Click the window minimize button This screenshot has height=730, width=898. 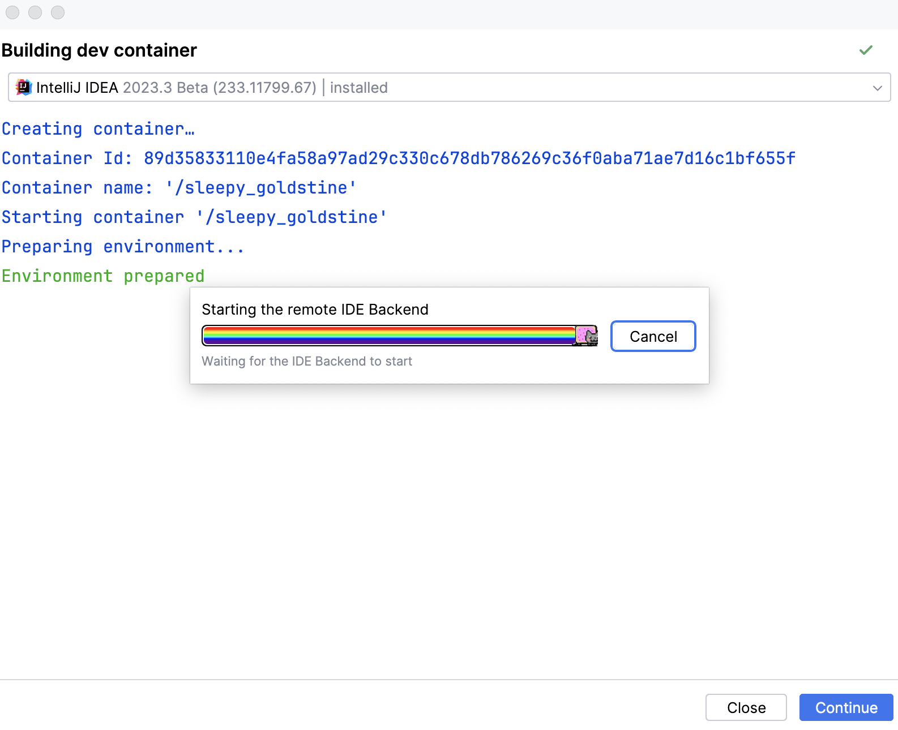click(x=35, y=12)
